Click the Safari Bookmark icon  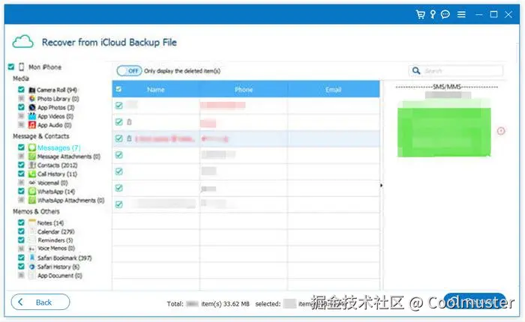click(x=31, y=258)
